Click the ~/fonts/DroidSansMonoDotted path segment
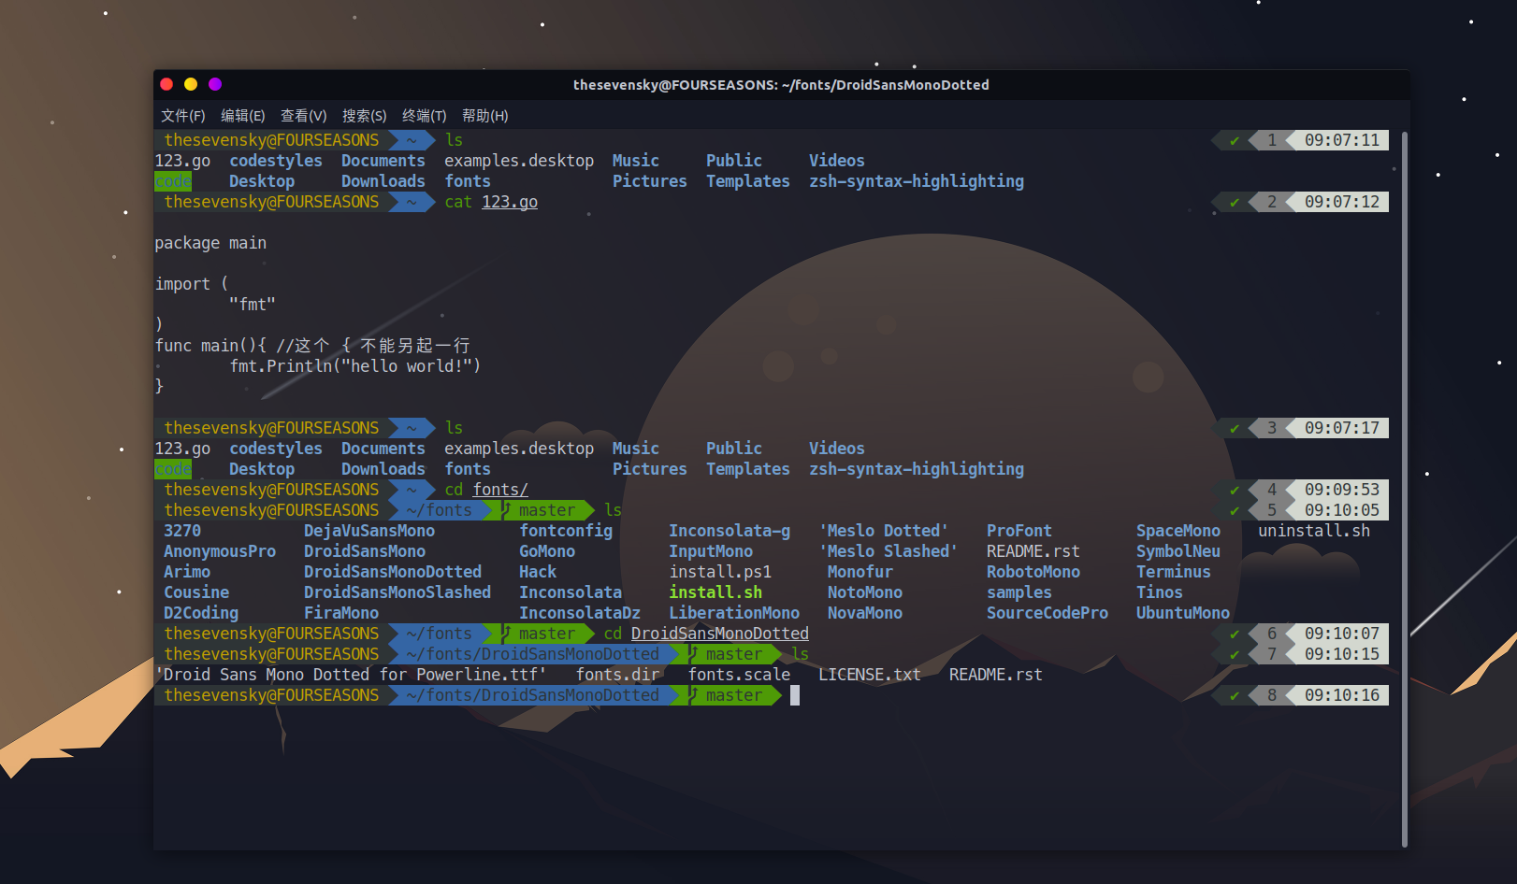 [533, 654]
